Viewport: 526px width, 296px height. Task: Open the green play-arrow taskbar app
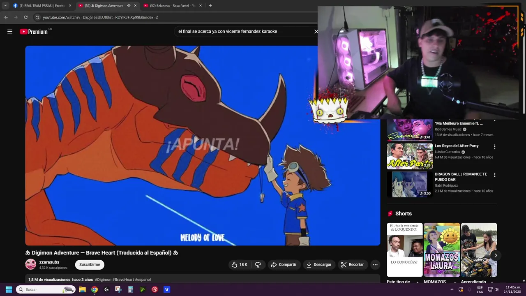143,289
